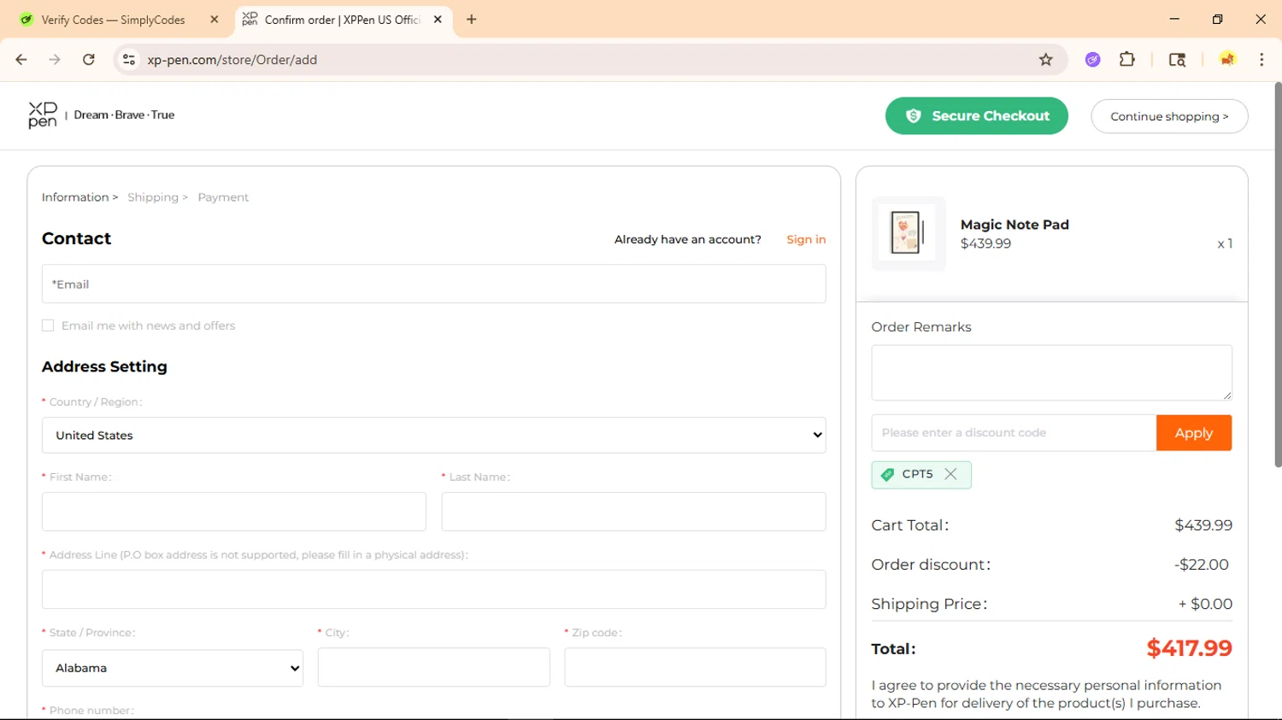Click the Sign in link
Screen dimensions: 1282x720
coord(806,240)
